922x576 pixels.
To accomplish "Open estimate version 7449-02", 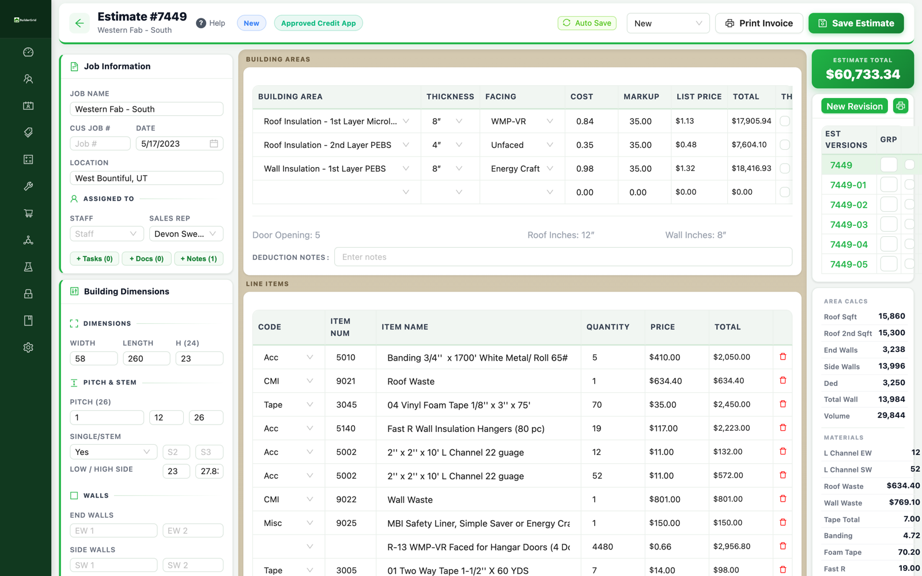I will click(848, 205).
